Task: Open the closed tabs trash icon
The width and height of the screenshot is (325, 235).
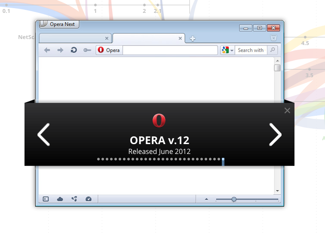Action: pos(273,38)
